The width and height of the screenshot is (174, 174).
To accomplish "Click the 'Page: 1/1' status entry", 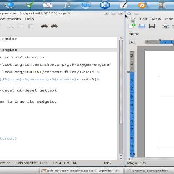I will point(137,163).
